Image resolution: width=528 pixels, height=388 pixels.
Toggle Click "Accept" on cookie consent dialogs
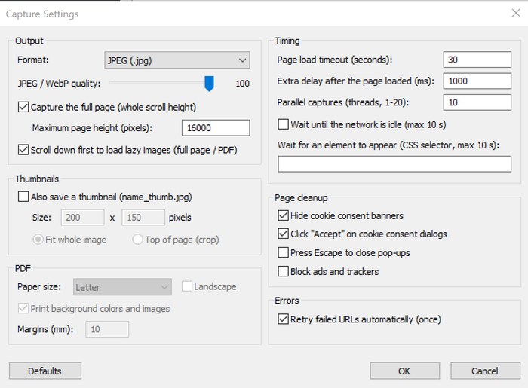(x=283, y=234)
